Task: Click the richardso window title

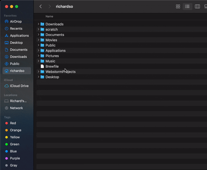Action: [x=64, y=6]
